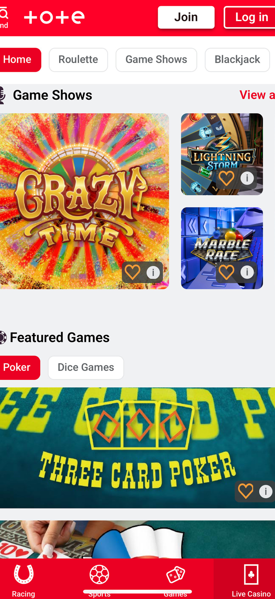This screenshot has width=275, height=599.
Task: Open the Crazy Time game thumbnail
Action: tap(84, 201)
